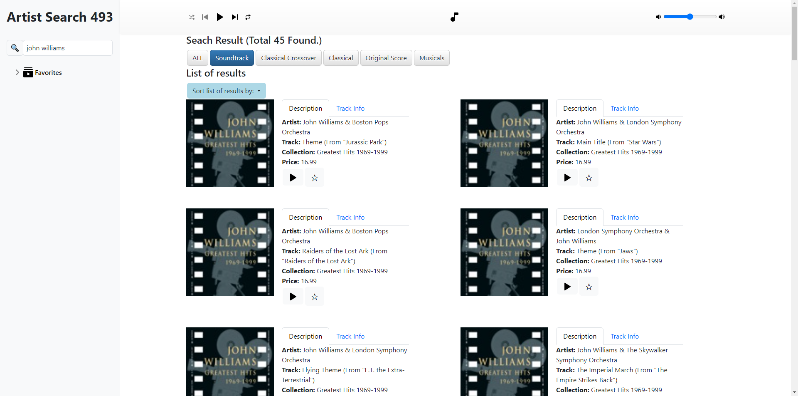Viewport: 798px width, 396px height.
Task: Click the music note icon
Action: tap(454, 17)
